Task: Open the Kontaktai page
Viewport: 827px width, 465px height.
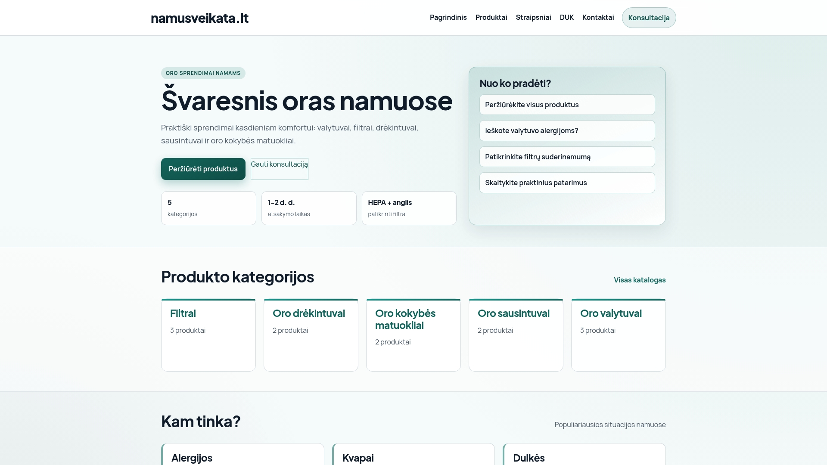Action: (598, 18)
